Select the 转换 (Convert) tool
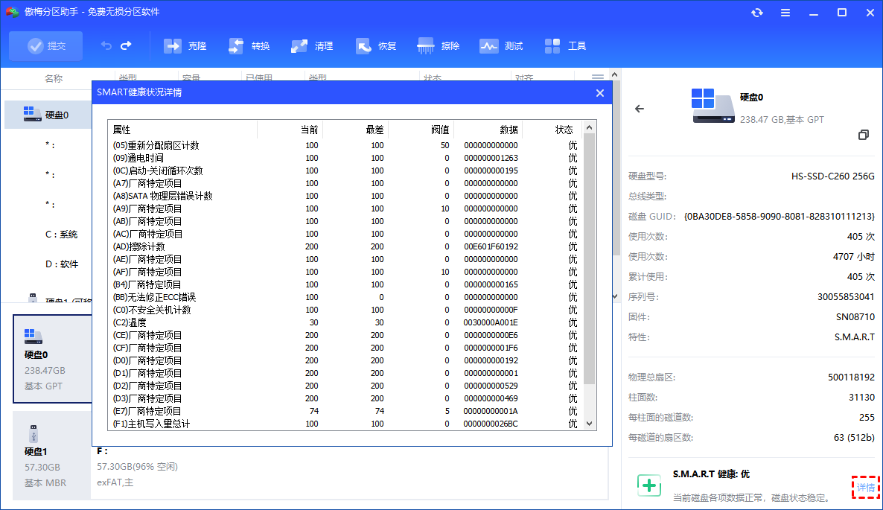This screenshot has width=883, height=510. (248, 45)
